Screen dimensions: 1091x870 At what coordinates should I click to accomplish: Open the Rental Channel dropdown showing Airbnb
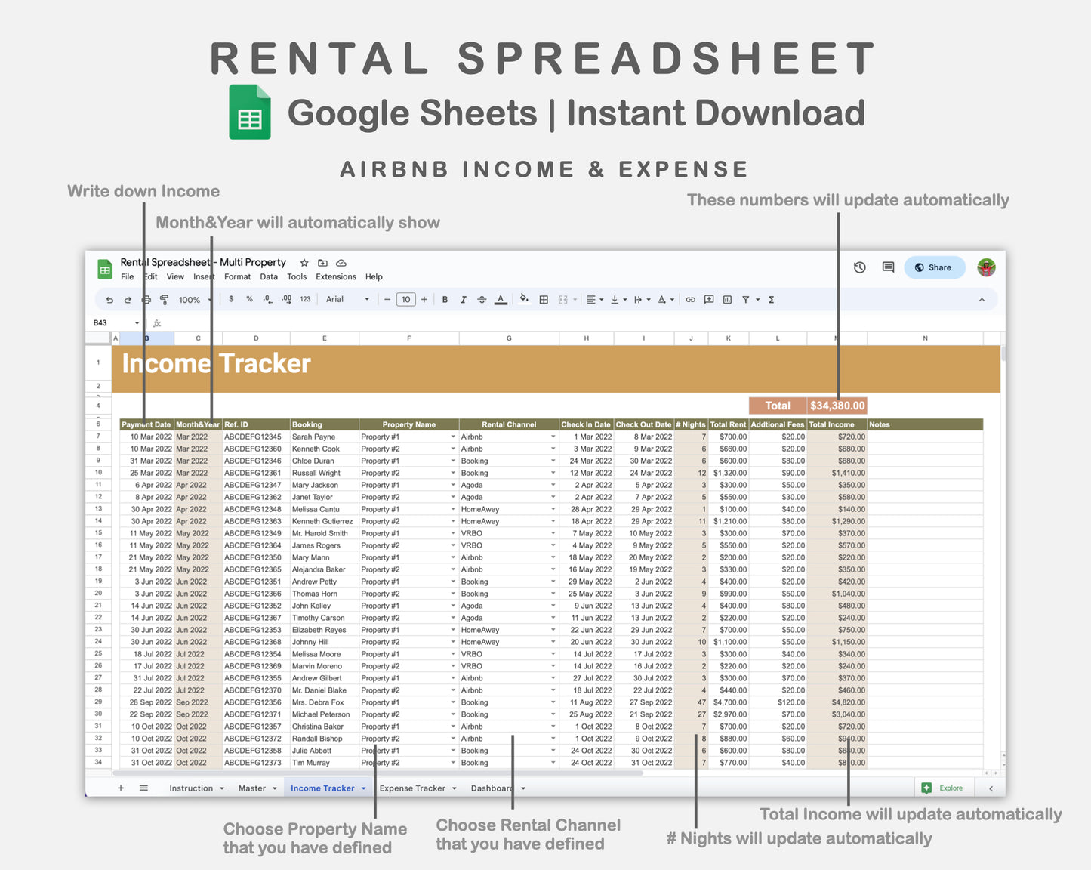coord(552,437)
